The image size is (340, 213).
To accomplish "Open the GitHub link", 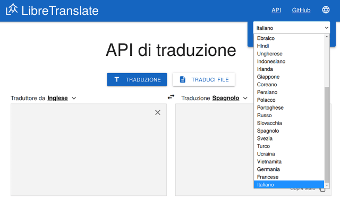I will point(301,10).
